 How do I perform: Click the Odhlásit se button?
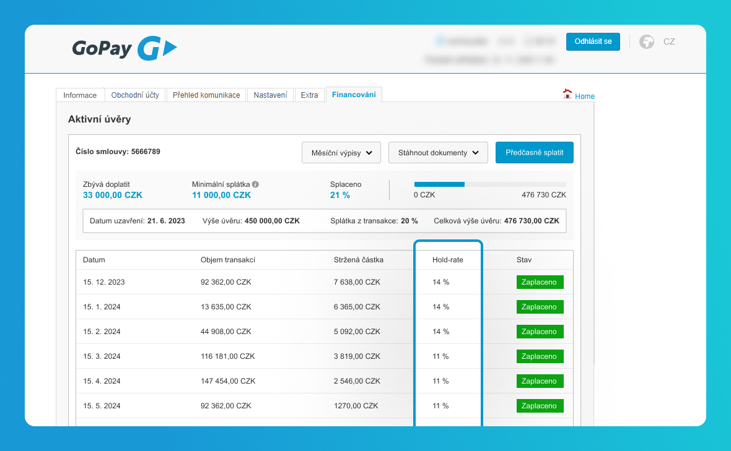[593, 41]
